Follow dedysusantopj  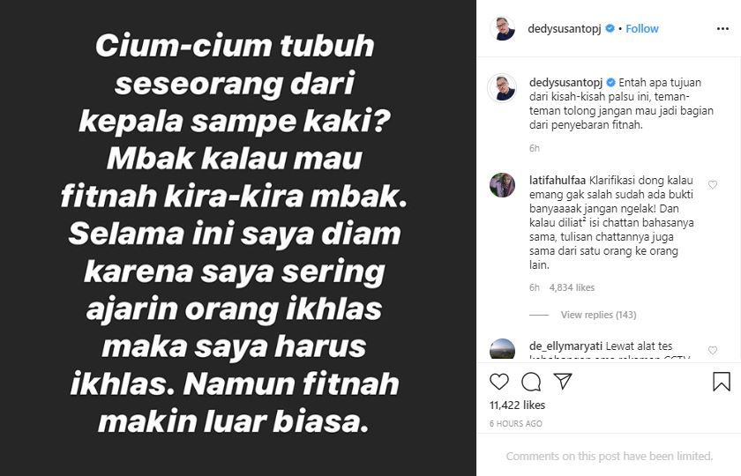click(x=642, y=29)
